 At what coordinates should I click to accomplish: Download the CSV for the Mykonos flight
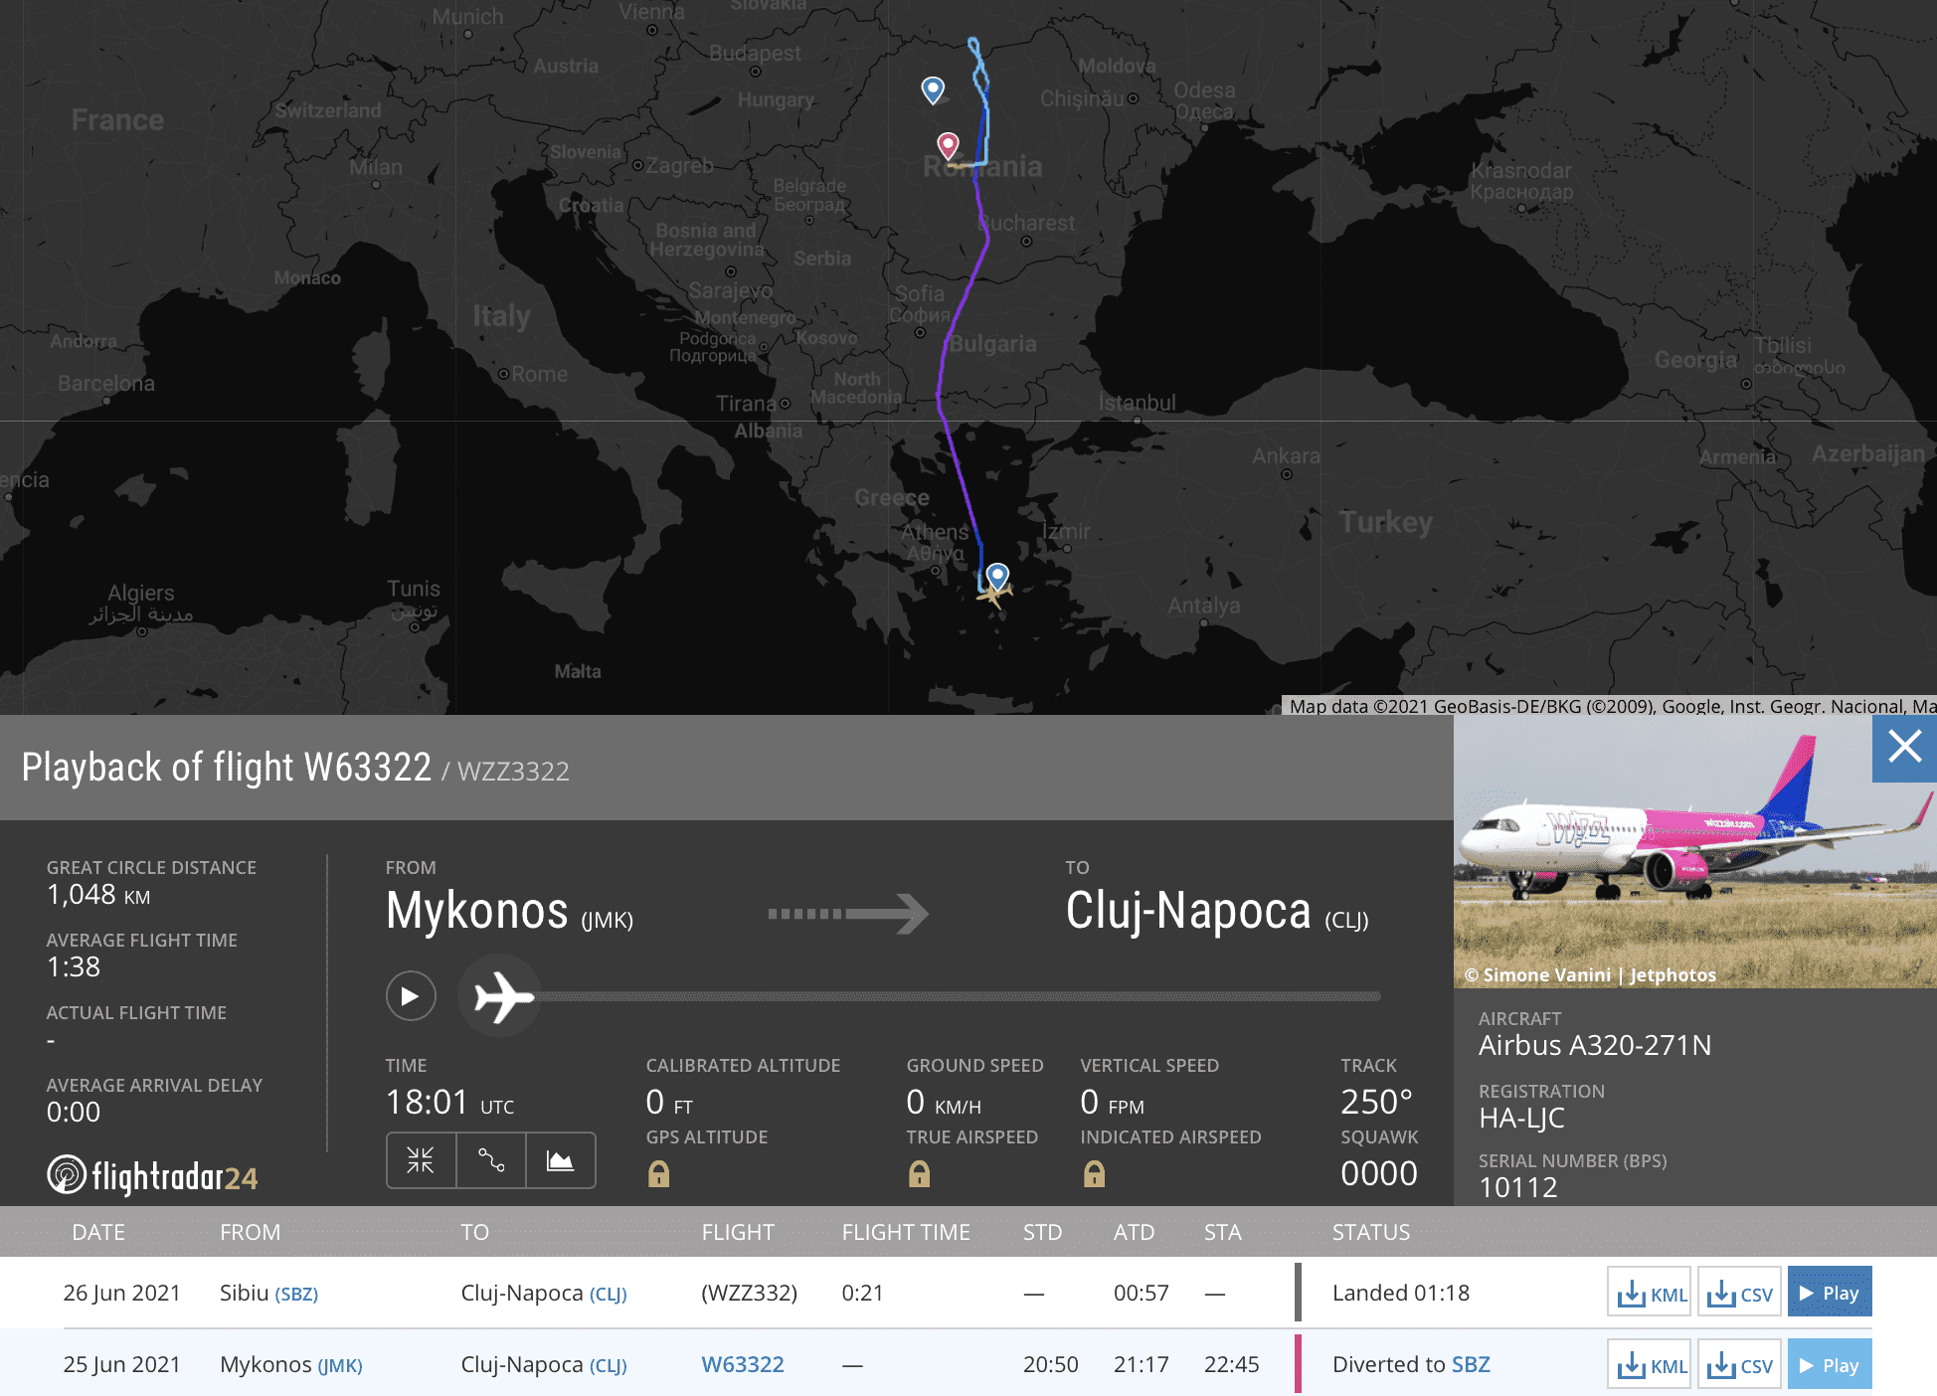pos(1738,1363)
